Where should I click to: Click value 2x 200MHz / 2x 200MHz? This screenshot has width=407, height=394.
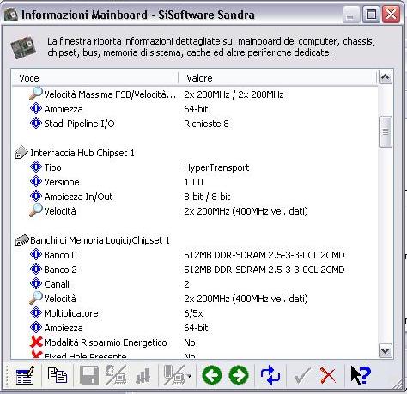point(234,94)
